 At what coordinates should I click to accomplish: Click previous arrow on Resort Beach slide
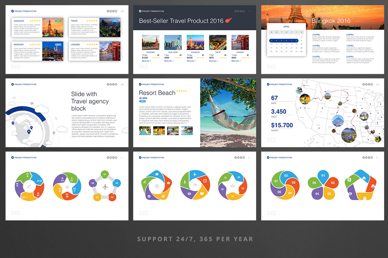point(141,140)
